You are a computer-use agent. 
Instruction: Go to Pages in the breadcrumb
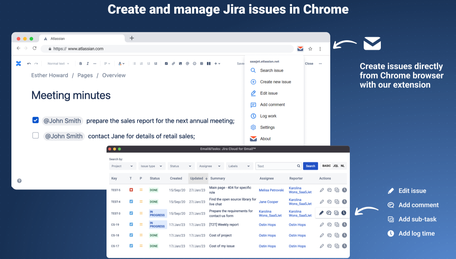85,75
